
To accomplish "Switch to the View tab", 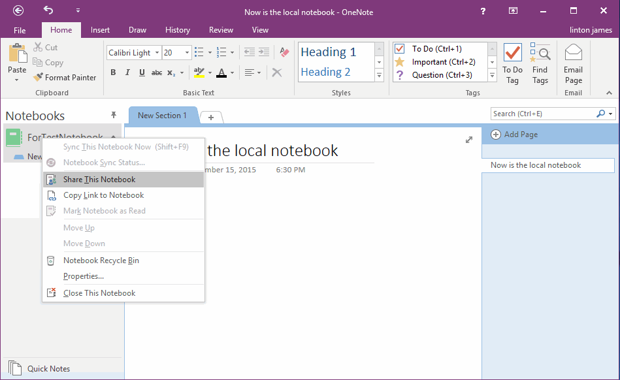I will pyautogui.click(x=260, y=29).
